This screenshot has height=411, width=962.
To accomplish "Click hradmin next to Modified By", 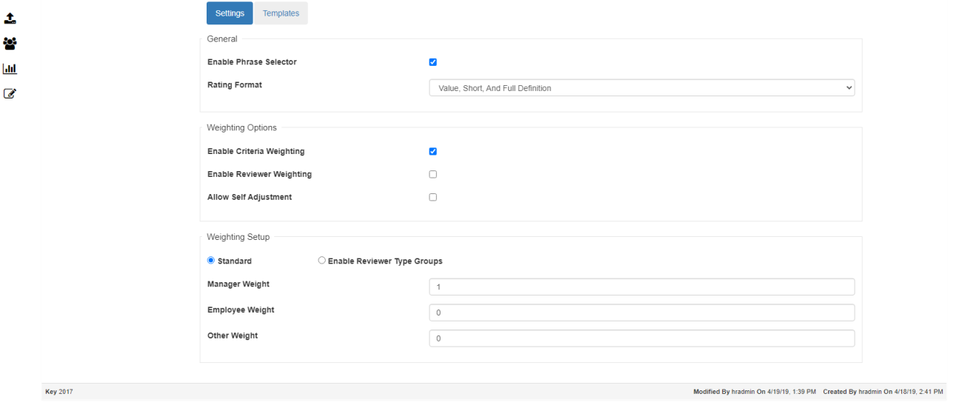I will coord(732,392).
